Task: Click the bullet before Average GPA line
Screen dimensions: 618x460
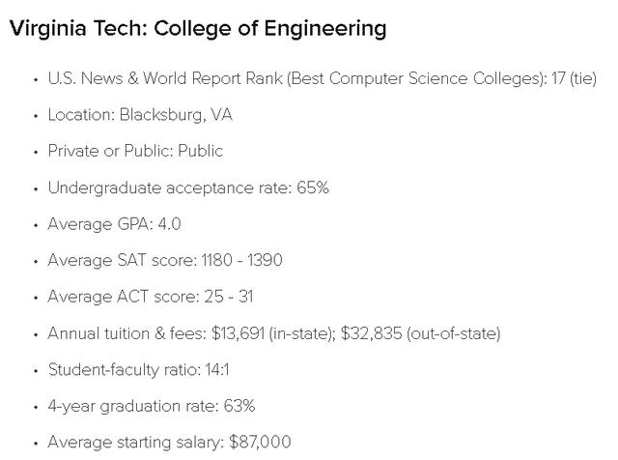Action: coord(36,226)
